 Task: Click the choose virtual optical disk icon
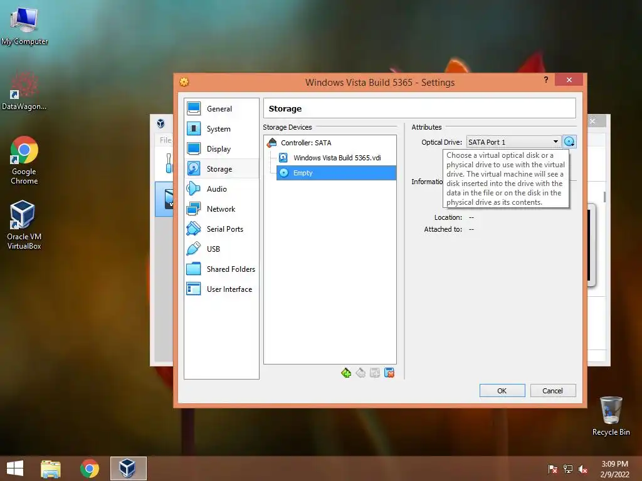(x=569, y=142)
